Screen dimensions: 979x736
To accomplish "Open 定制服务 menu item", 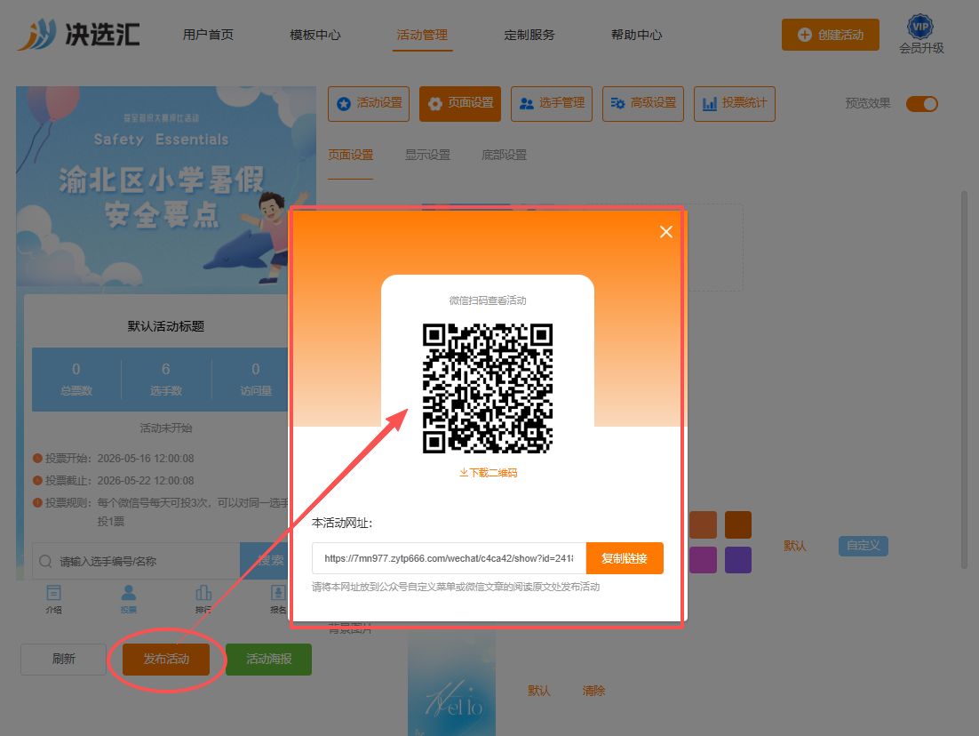I will tap(529, 35).
